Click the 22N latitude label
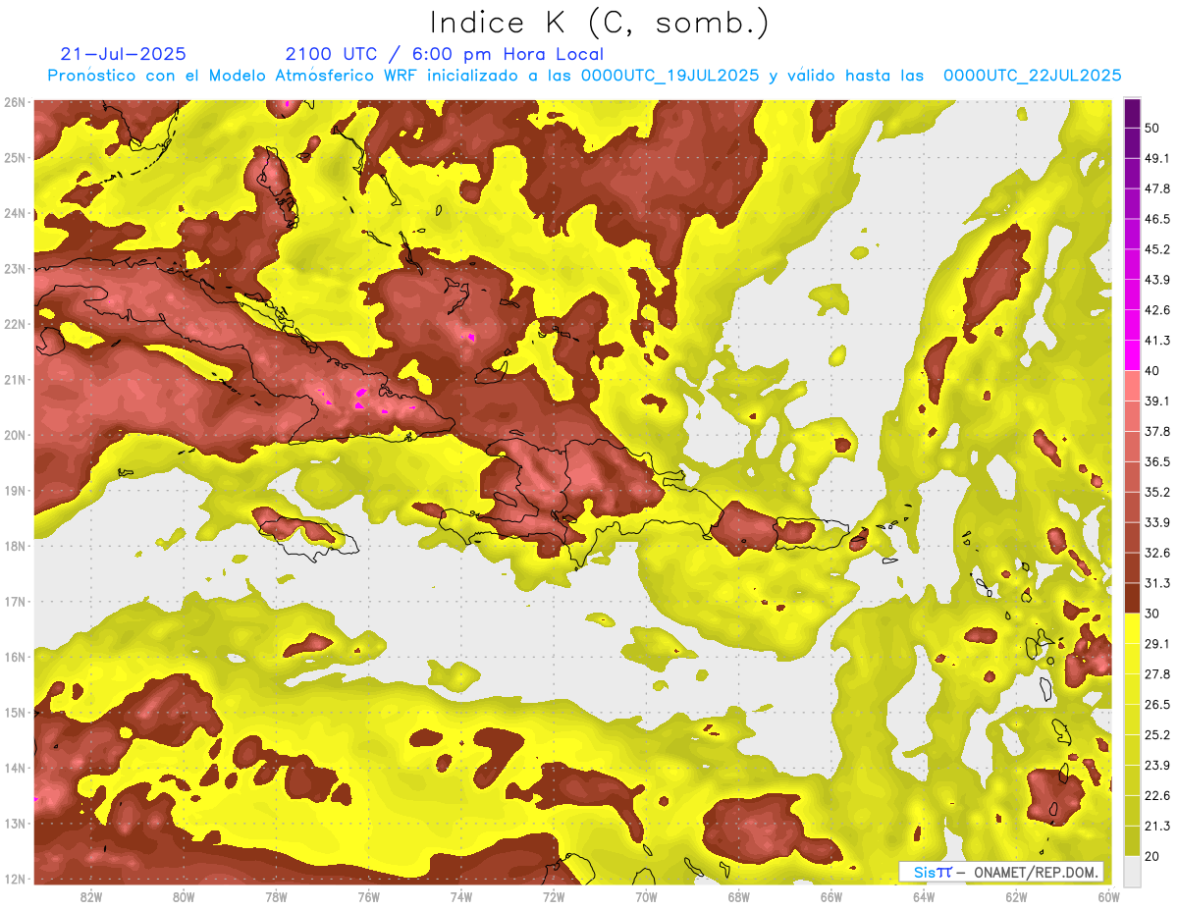1178x910 pixels. tap(15, 324)
